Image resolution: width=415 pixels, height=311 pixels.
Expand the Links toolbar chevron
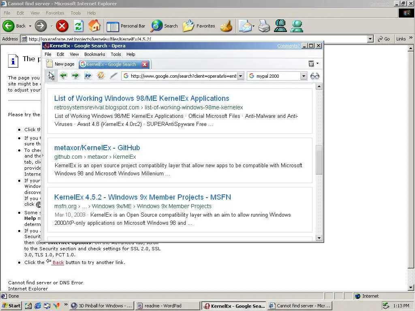pos(411,38)
